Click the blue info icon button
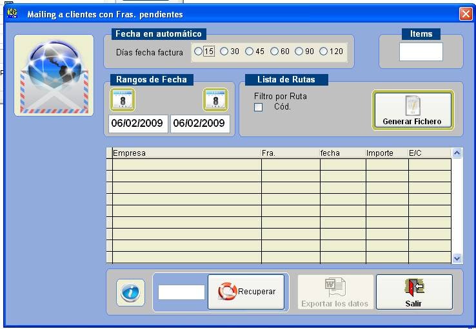 pyautogui.click(x=130, y=292)
